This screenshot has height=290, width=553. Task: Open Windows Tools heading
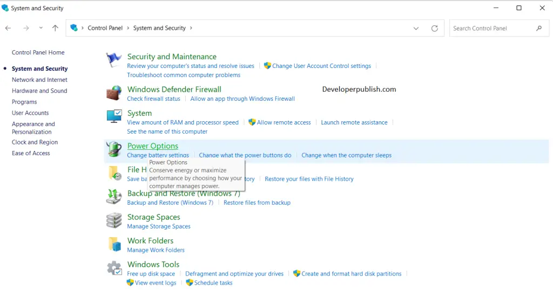(153, 264)
